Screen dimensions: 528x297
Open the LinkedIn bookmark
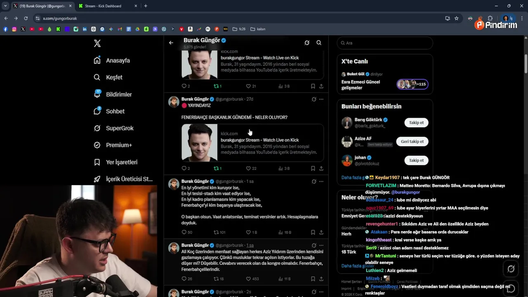coord(85,29)
